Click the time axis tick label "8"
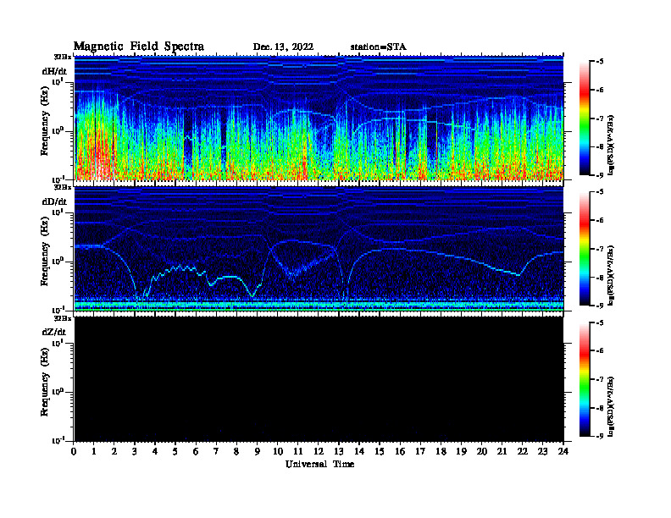Image resolution: width=671 pixels, height=518 pixels. pos(236,452)
